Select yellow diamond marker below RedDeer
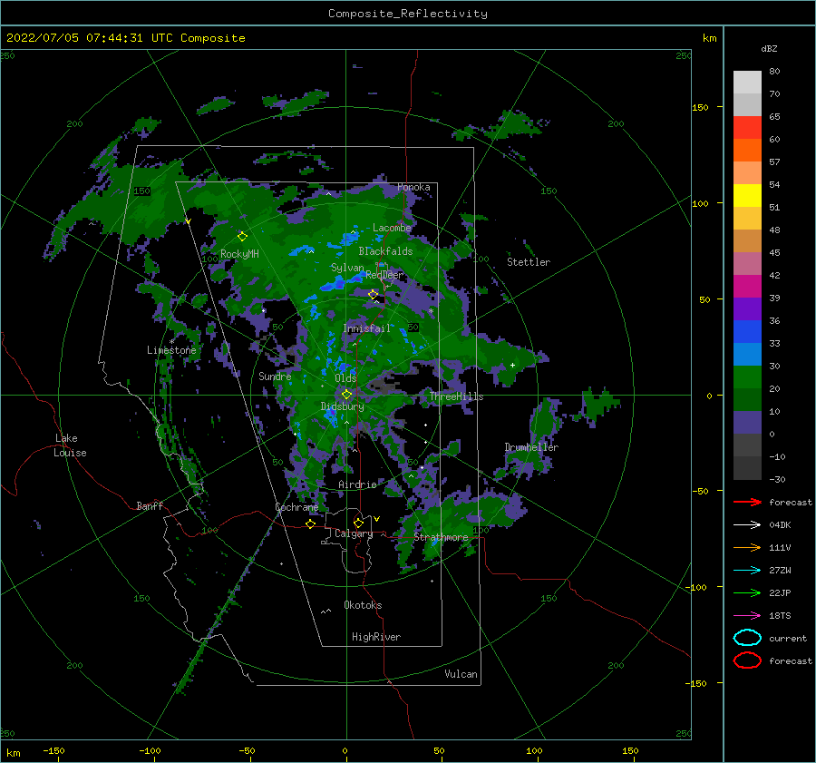This screenshot has height=763, width=816. (x=373, y=295)
